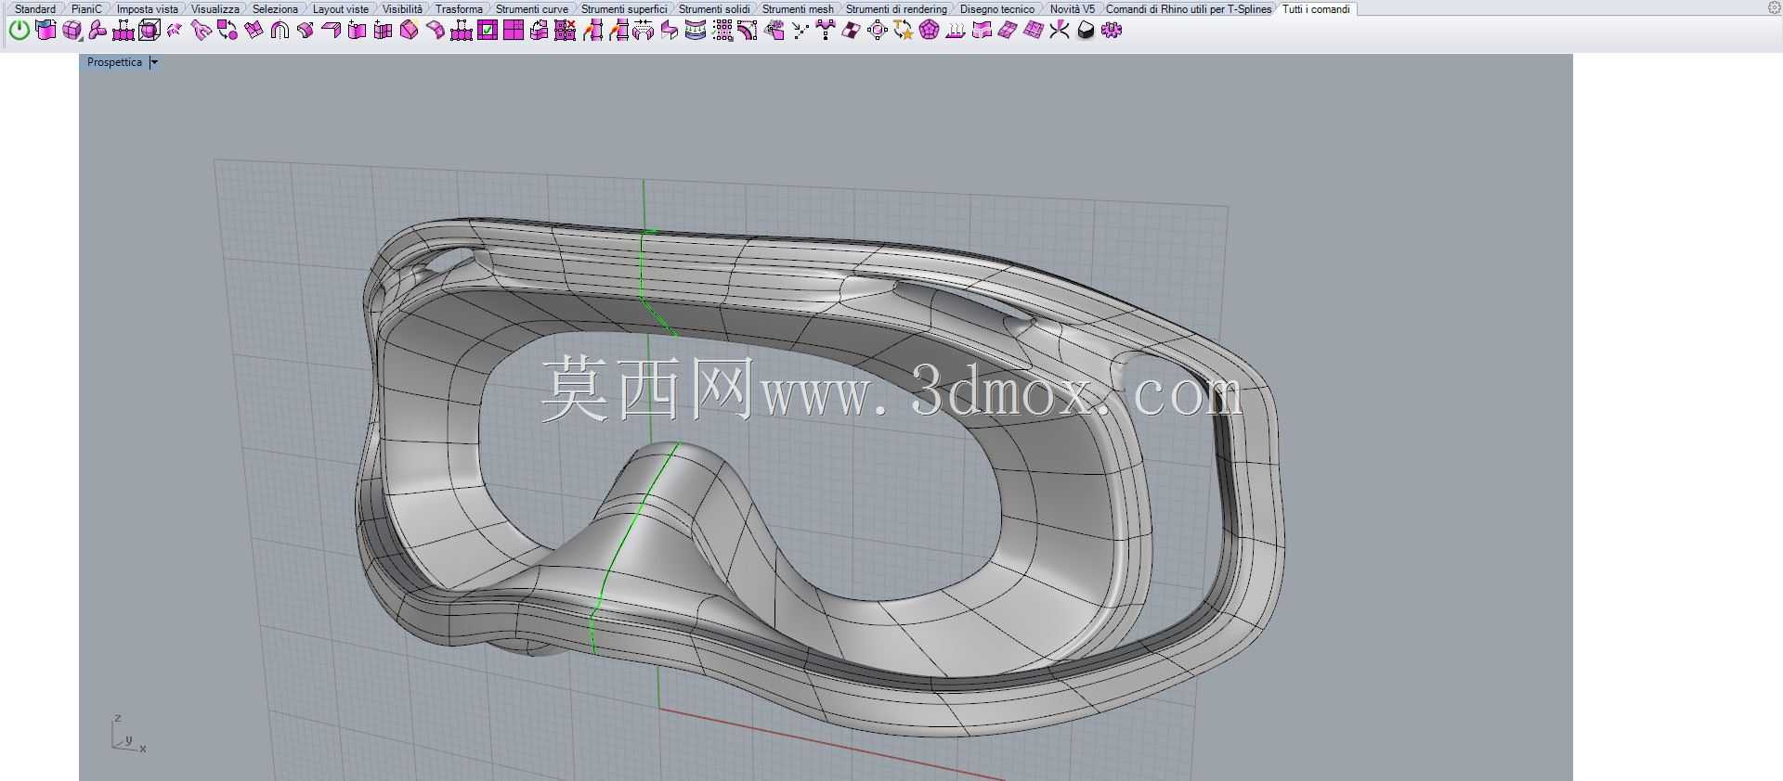
Task: Click the thicken surface icon with arrow
Action: coord(306,31)
